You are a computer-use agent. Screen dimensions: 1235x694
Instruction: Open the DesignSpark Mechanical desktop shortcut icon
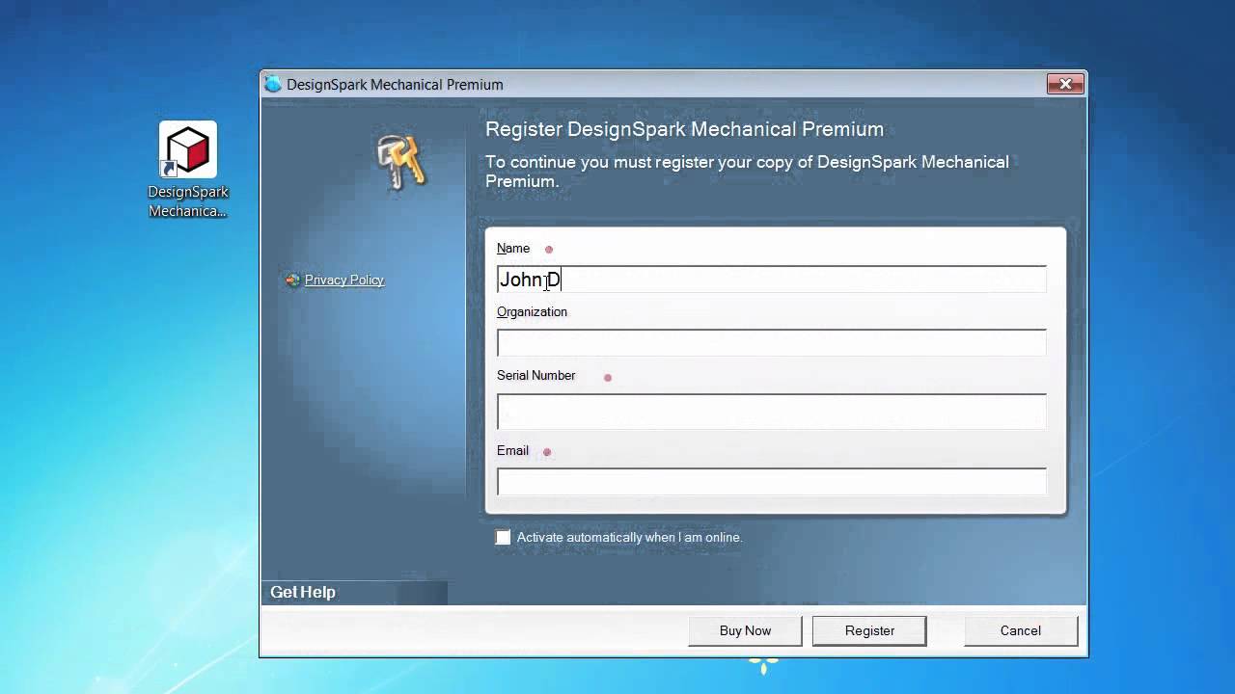point(188,150)
